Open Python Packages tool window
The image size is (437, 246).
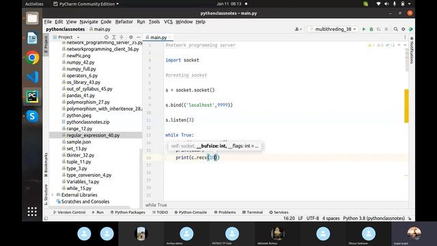coord(128,213)
